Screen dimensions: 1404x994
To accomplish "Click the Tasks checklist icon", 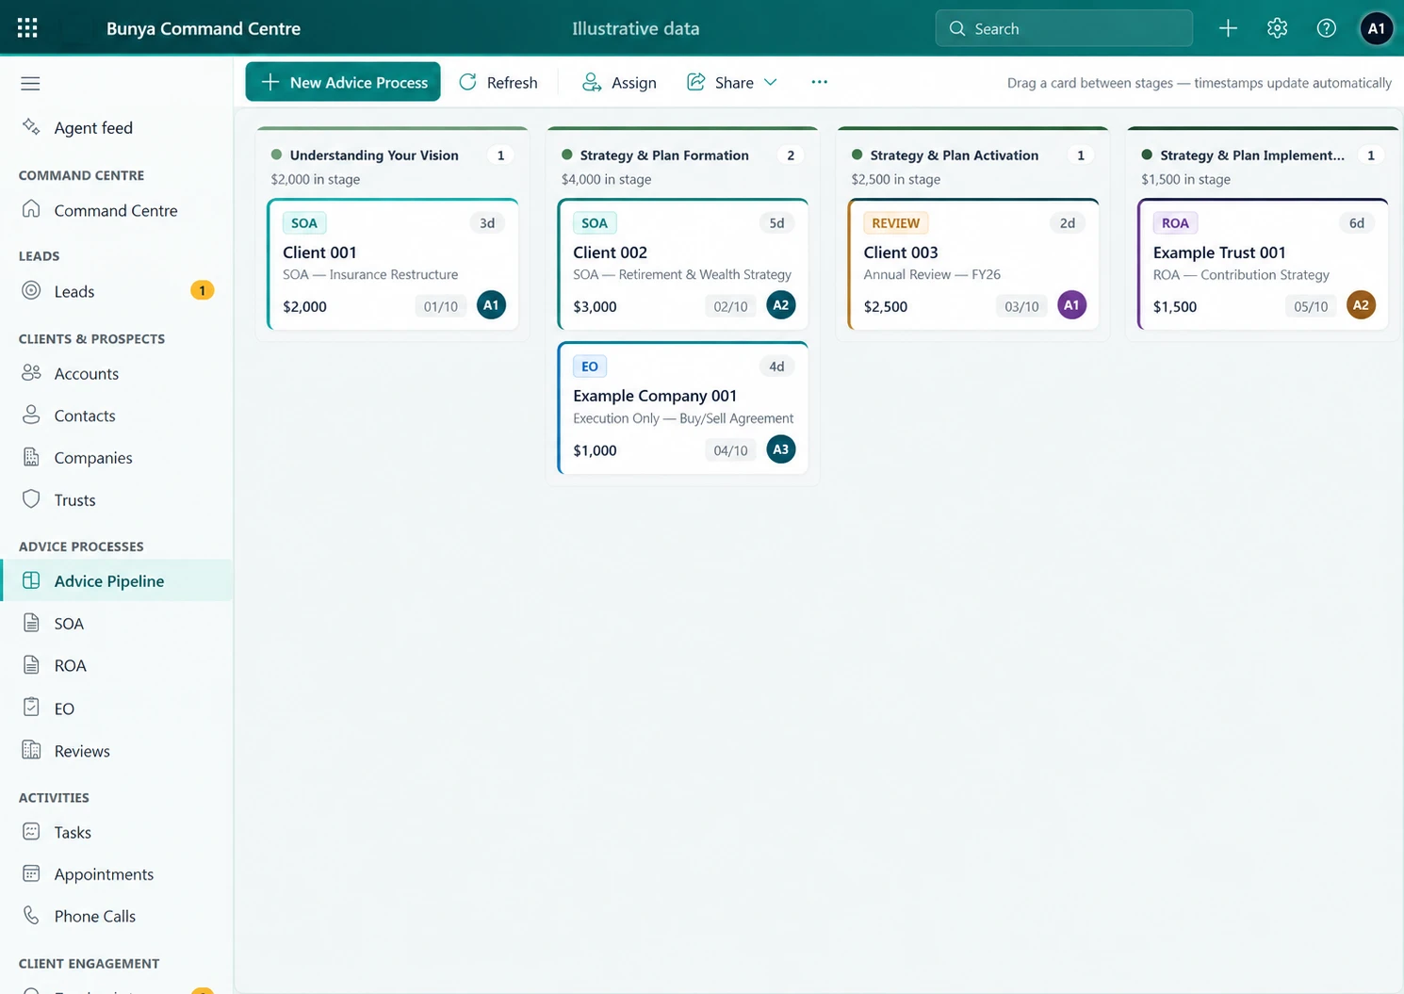I will pyautogui.click(x=31, y=831).
